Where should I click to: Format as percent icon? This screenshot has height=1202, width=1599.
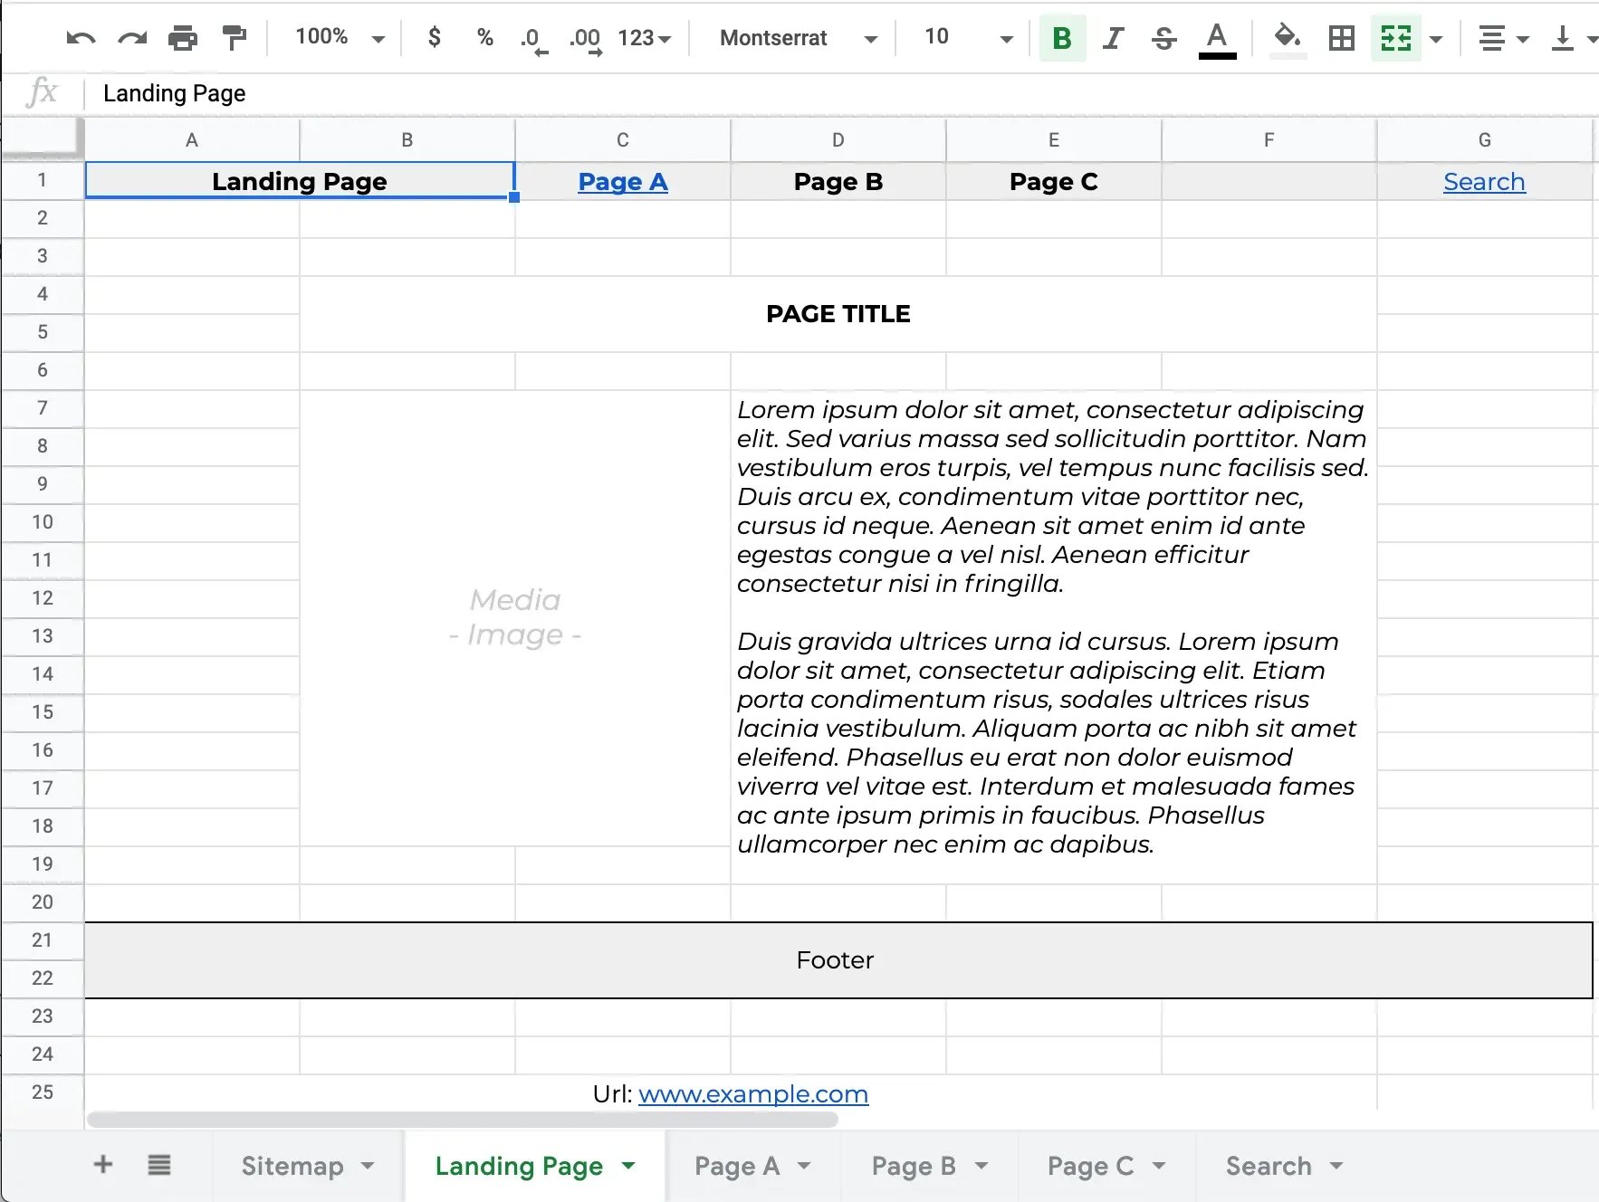[x=485, y=37]
